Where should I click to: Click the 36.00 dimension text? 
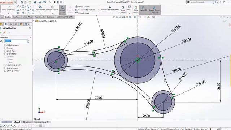tap(219, 86)
